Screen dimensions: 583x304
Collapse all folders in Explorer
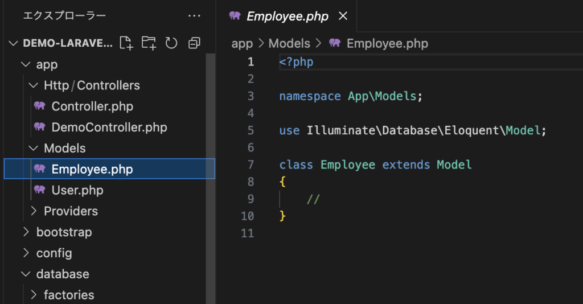(194, 43)
